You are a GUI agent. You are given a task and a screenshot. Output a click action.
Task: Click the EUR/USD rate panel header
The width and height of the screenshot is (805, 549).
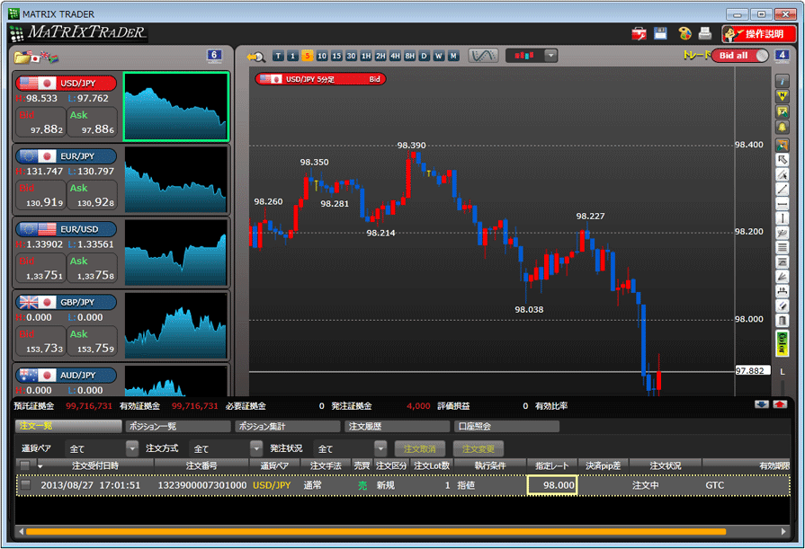pyautogui.click(x=67, y=229)
